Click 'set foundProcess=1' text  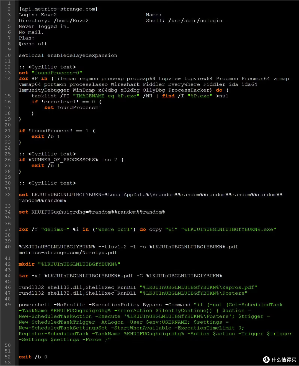tap(73, 108)
